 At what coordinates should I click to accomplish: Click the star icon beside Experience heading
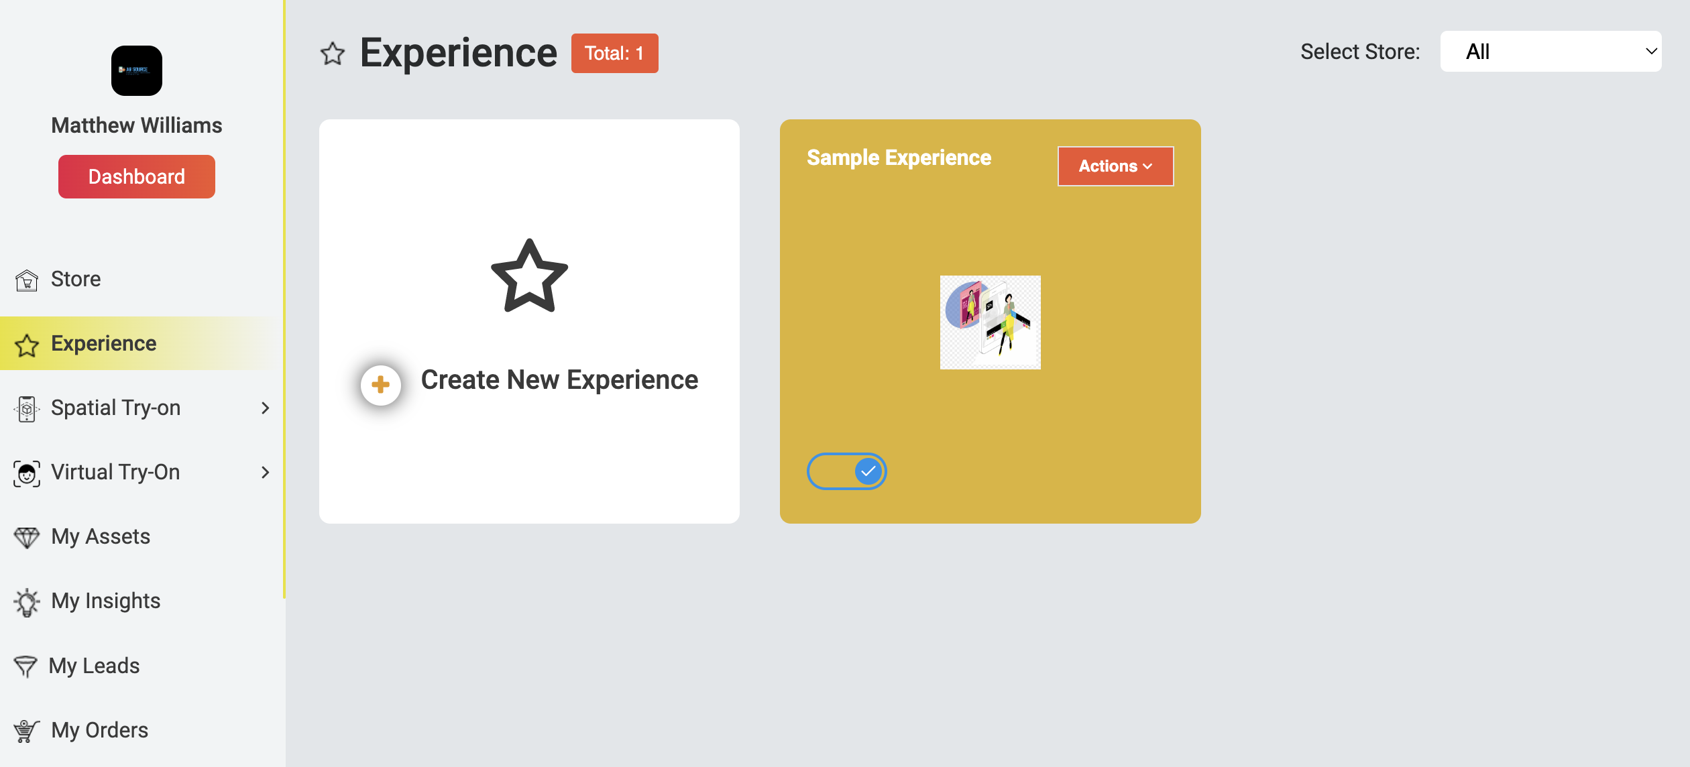tap(333, 54)
